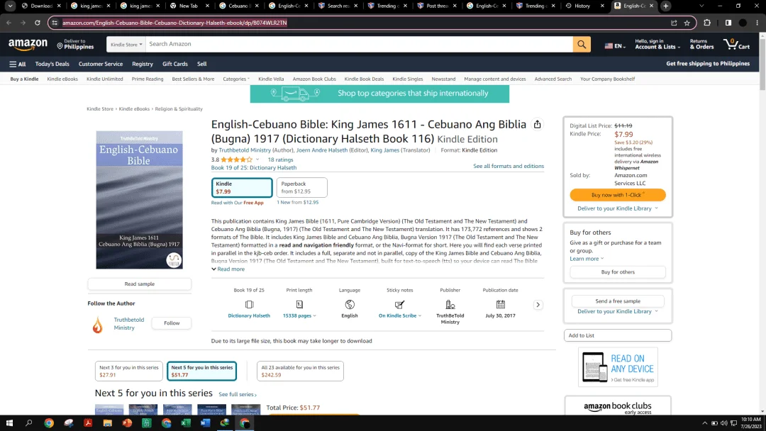Follow the author Truthbetold Ministry
This screenshot has height=431, width=766.
point(172,323)
